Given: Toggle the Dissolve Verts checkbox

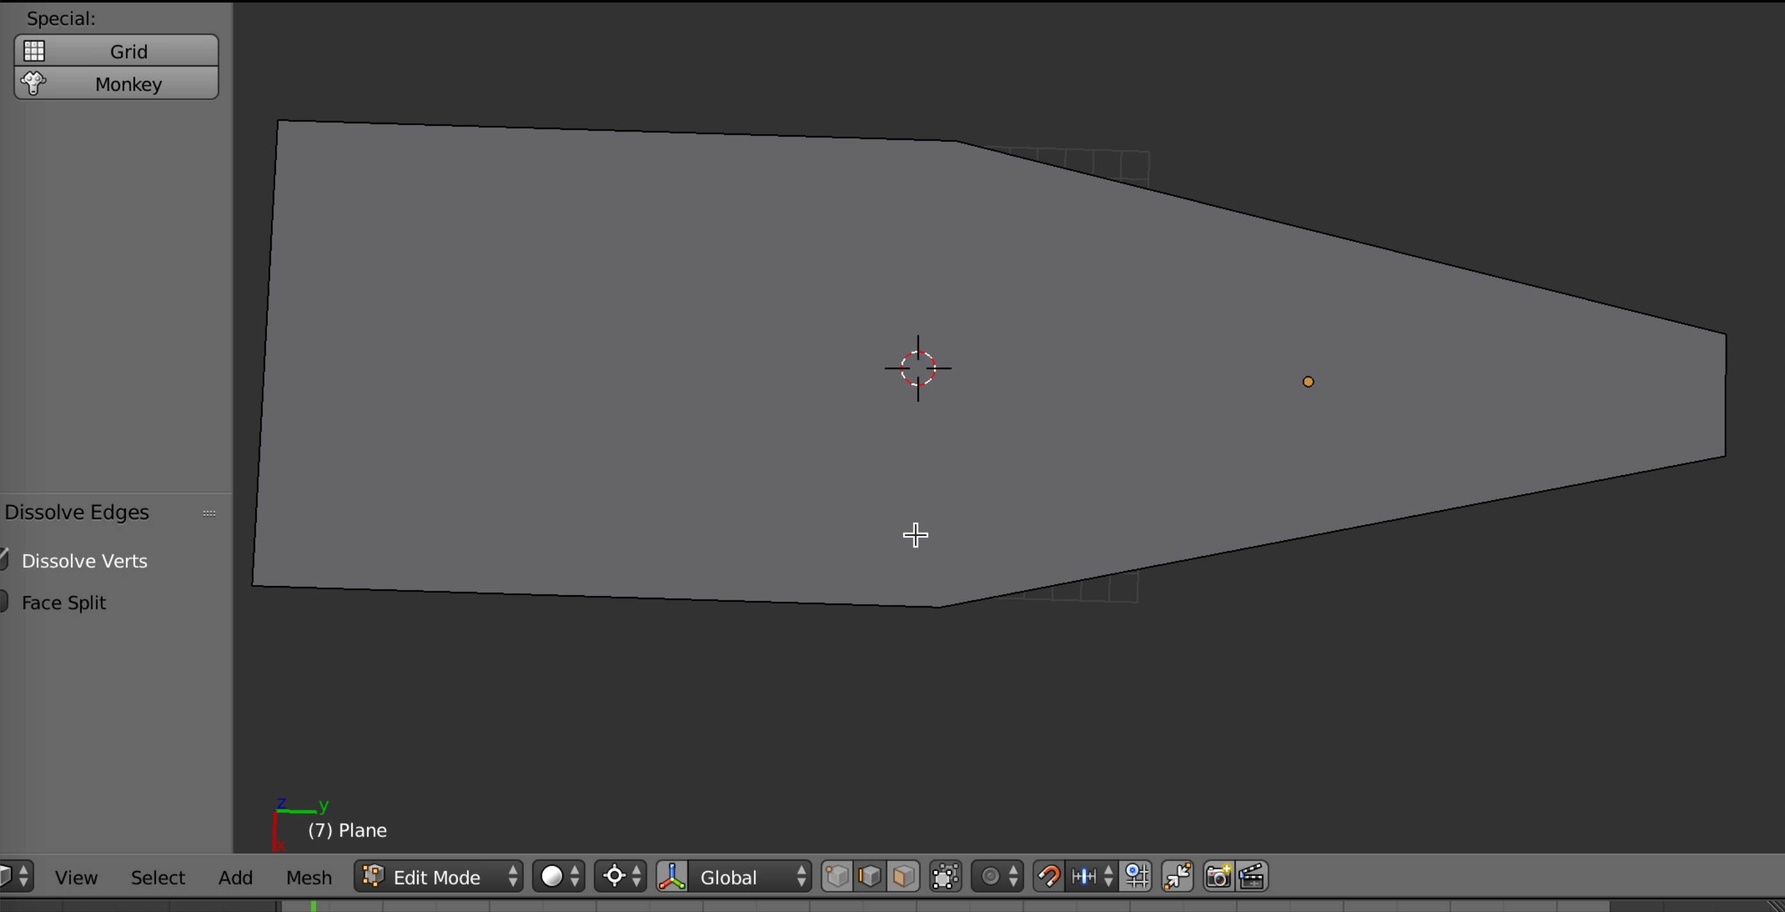Looking at the screenshot, I should [x=4, y=560].
